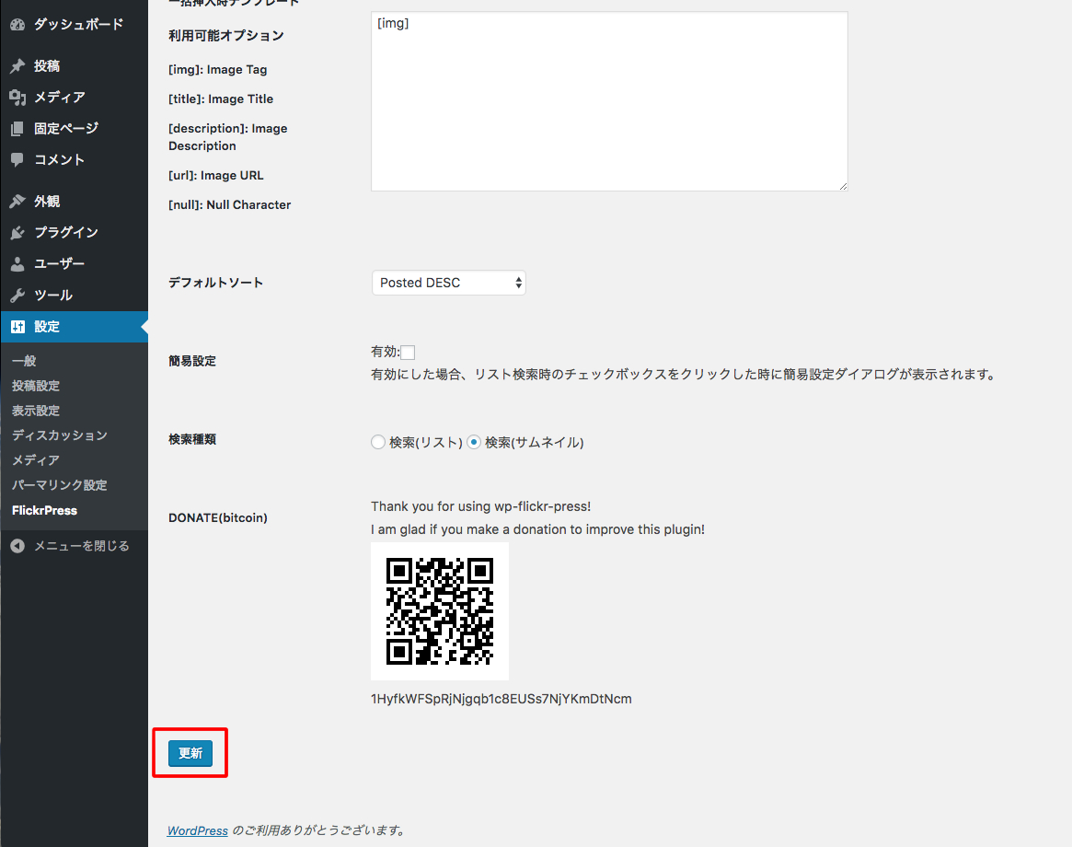Click the textarea resize handle corner

tap(843, 186)
